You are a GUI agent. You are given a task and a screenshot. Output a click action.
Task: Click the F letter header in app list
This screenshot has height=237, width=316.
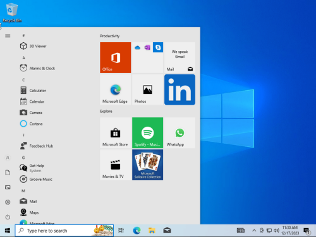pyautogui.click(x=23, y=136)
